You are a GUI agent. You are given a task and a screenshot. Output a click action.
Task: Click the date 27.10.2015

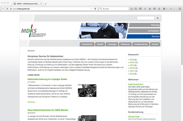(x=31, y=82)
